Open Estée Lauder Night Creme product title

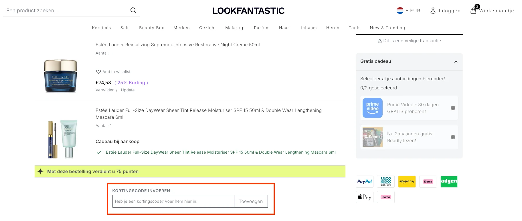coord(178,45)
